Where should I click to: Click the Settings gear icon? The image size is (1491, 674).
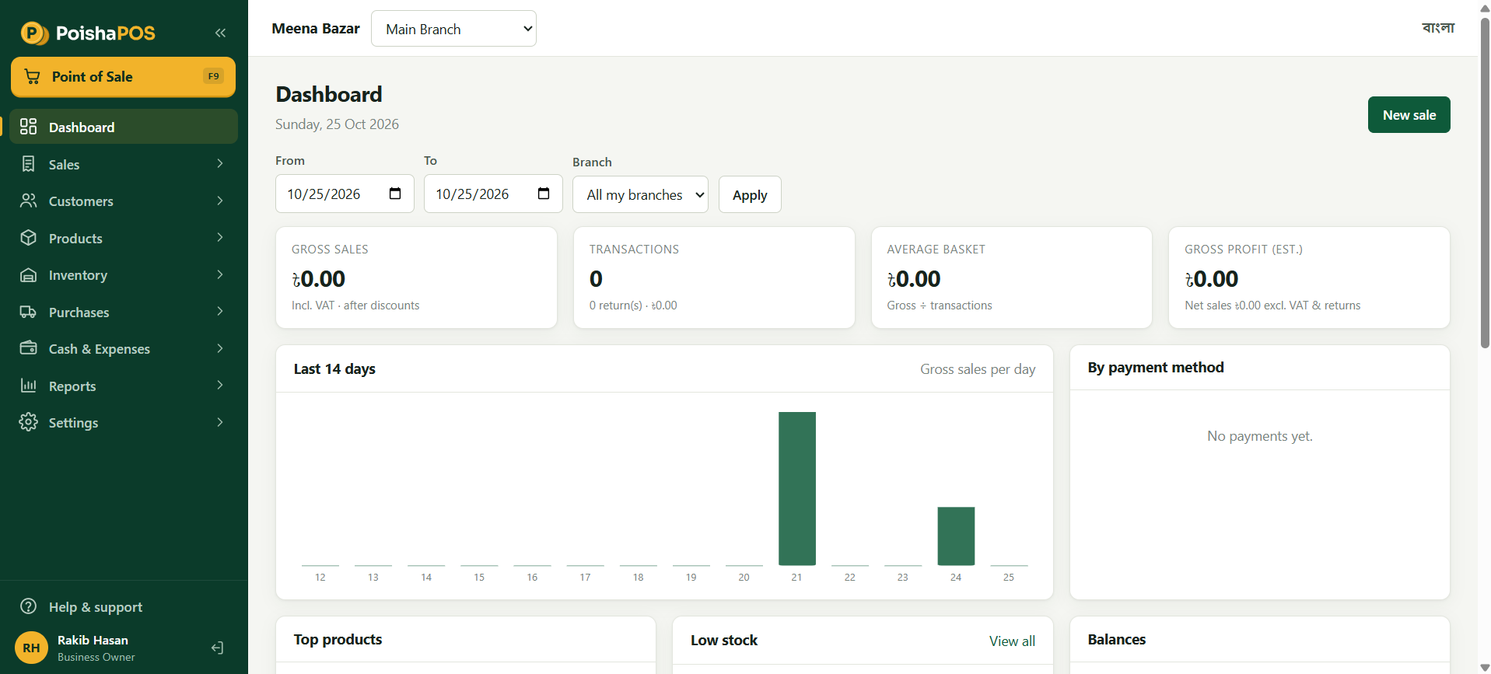[29, 422]
